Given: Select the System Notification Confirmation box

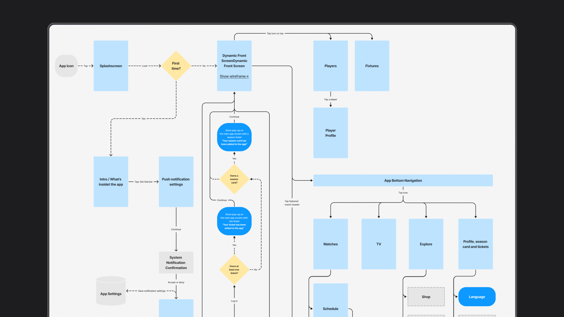Looking at the screenshot, I should click(x=176, y=263).
